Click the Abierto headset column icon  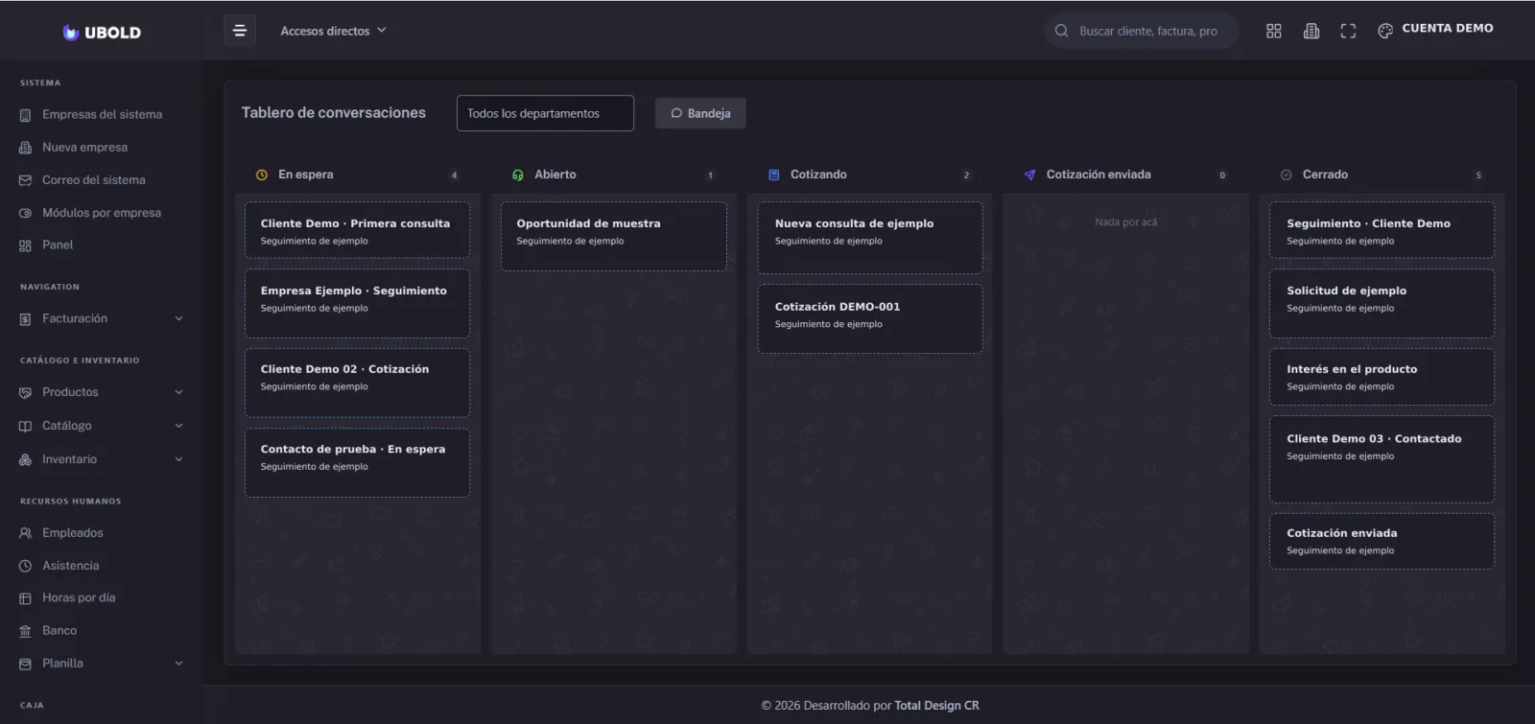[518, 175]
